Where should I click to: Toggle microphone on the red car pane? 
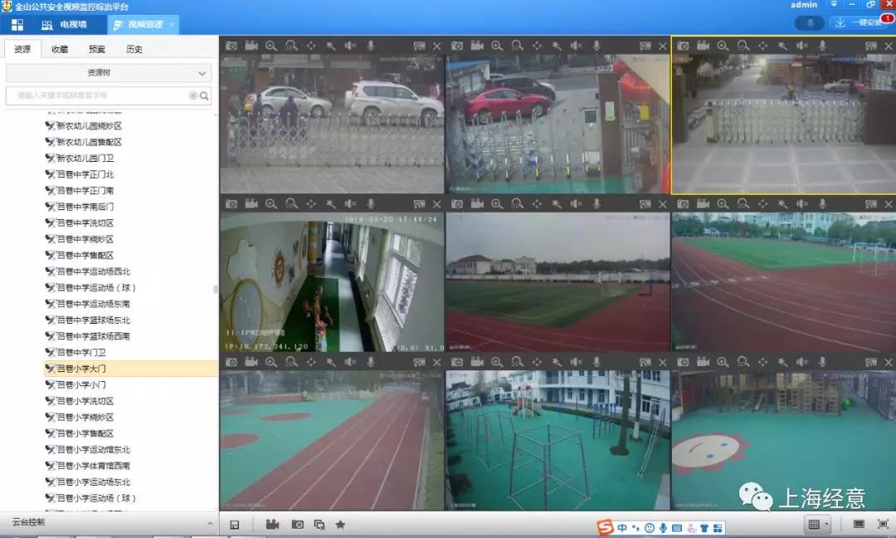click(596, 46)
